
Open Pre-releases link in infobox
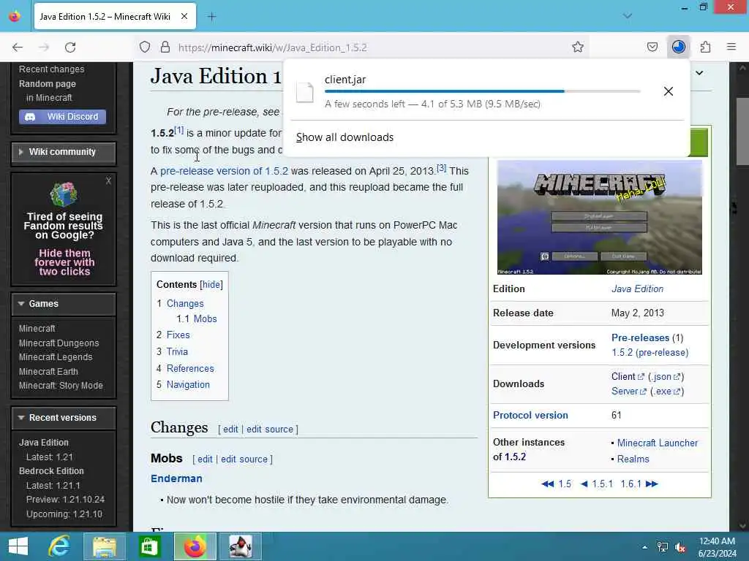click(x=640, y=337)
